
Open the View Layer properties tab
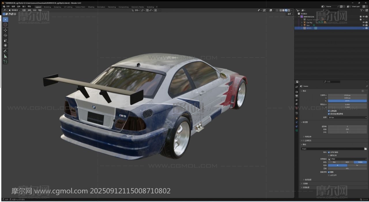297,100
